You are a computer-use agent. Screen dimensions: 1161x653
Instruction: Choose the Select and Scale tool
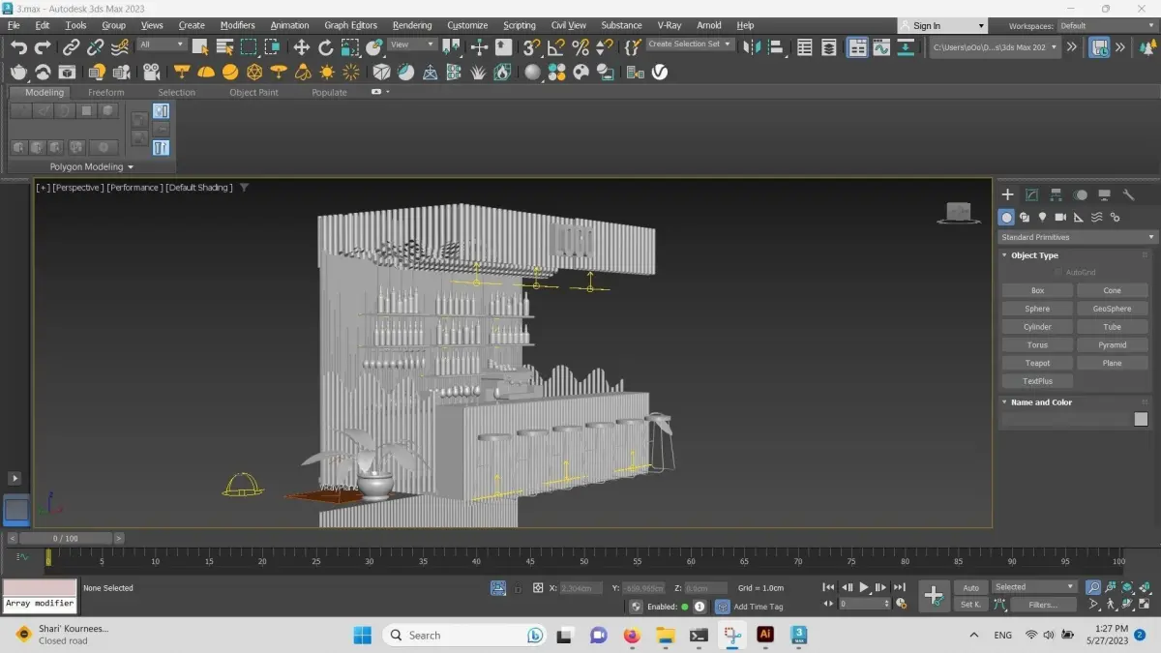(x=350, y=46)
